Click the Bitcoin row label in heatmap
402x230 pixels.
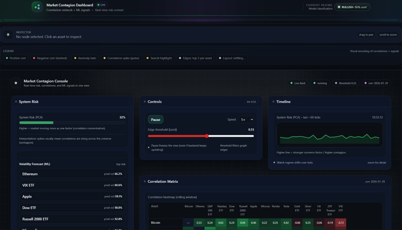pos(156,223)
